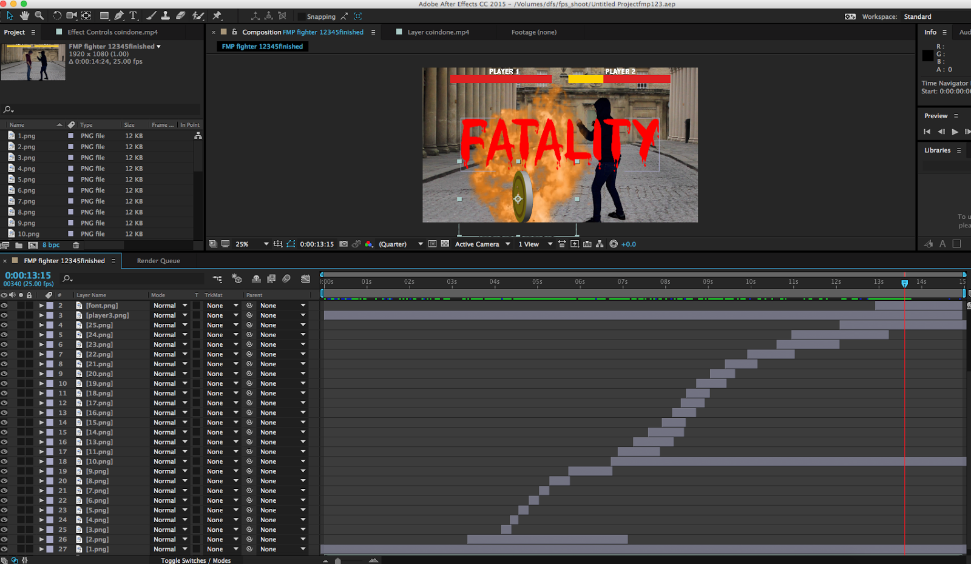Open the Layer coindone.mp4 tab
The image size is (971, 564).
[438, 32]
